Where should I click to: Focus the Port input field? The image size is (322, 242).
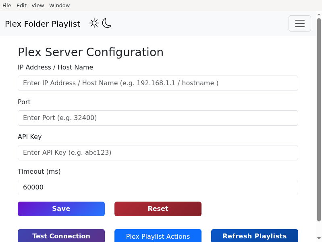(x=158, y=118)
